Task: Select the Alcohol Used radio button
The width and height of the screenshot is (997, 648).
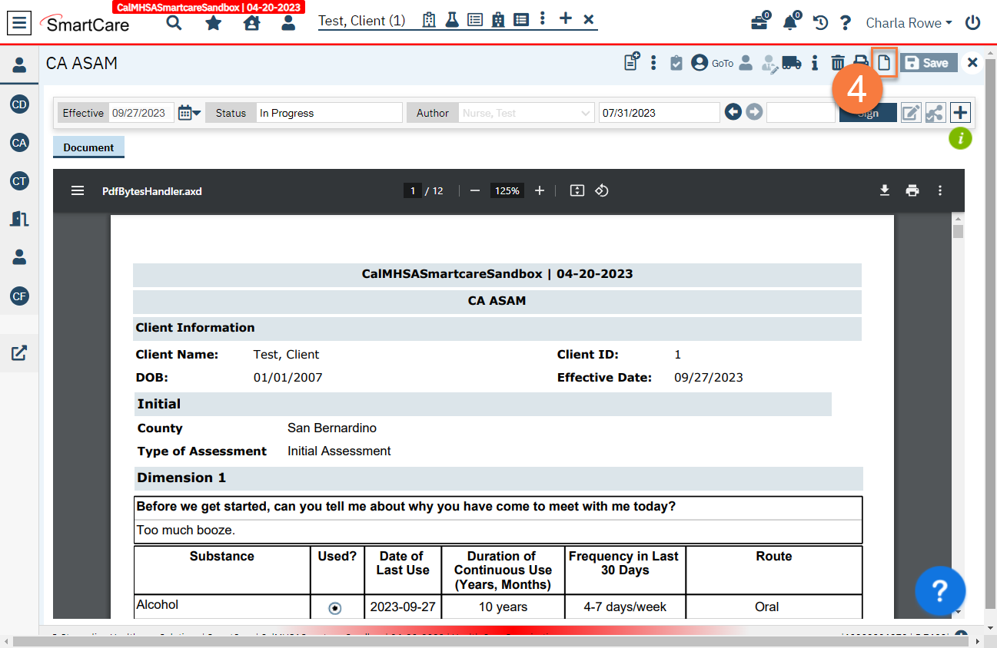Action: (x=335, y=608)
